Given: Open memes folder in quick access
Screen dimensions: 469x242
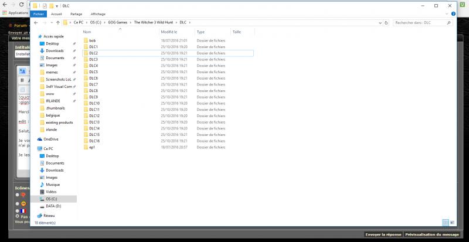Looking at the screenshot, I should point(52,72).
